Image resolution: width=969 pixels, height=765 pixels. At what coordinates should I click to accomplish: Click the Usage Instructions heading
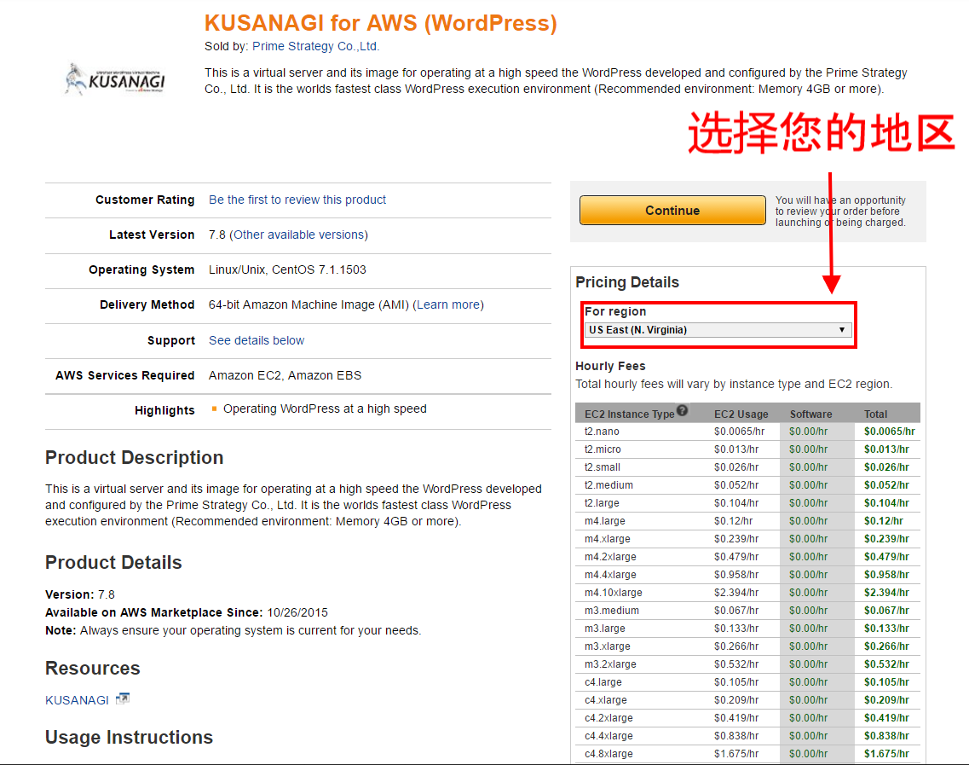[130, 737]
